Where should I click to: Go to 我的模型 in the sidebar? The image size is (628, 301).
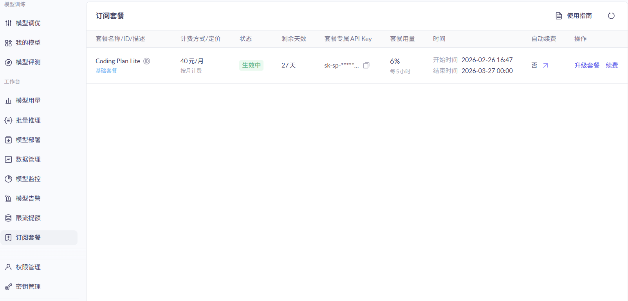point(28,43)
